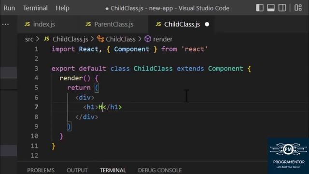309x174 pixels.
Task: Expand breadcrumb chevron after src
Action: (38, 39)
